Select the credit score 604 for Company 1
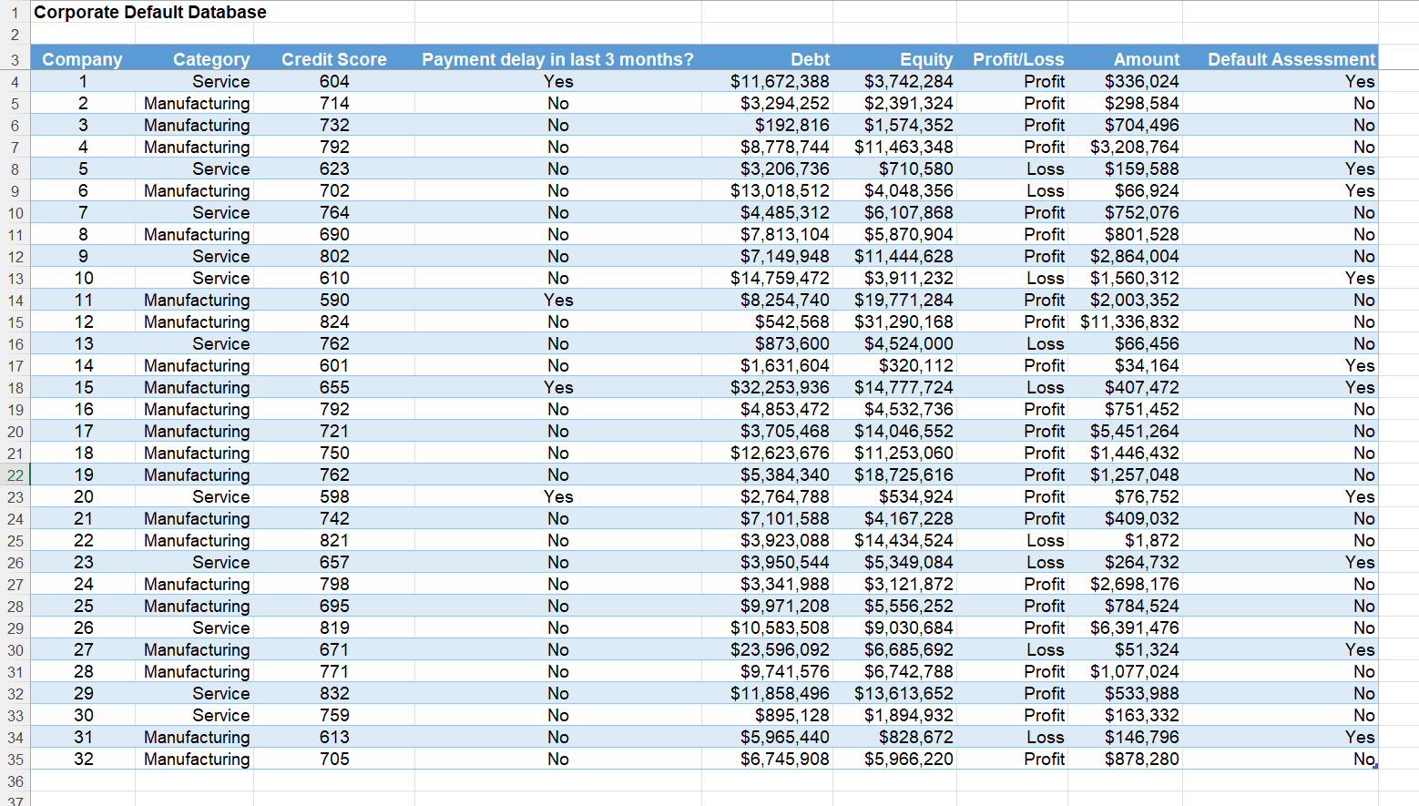This screenshot has height=806, width=1419. pyautogui.click(x=334, y=81)
